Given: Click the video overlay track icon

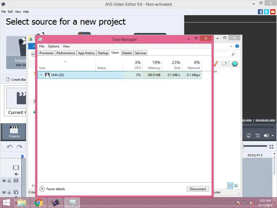Looking at the screenshot, I should (16, 192).
